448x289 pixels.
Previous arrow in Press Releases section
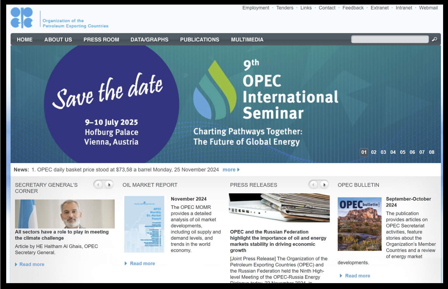313,185
